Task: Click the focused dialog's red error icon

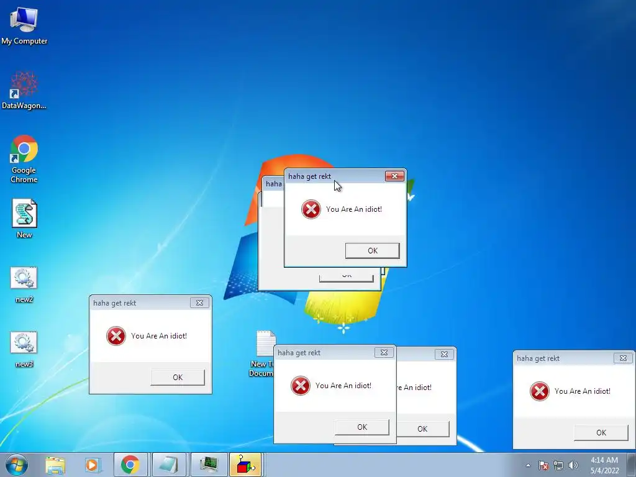Action: (x=311, y=209)
